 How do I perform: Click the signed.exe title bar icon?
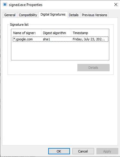click(5, 4)
